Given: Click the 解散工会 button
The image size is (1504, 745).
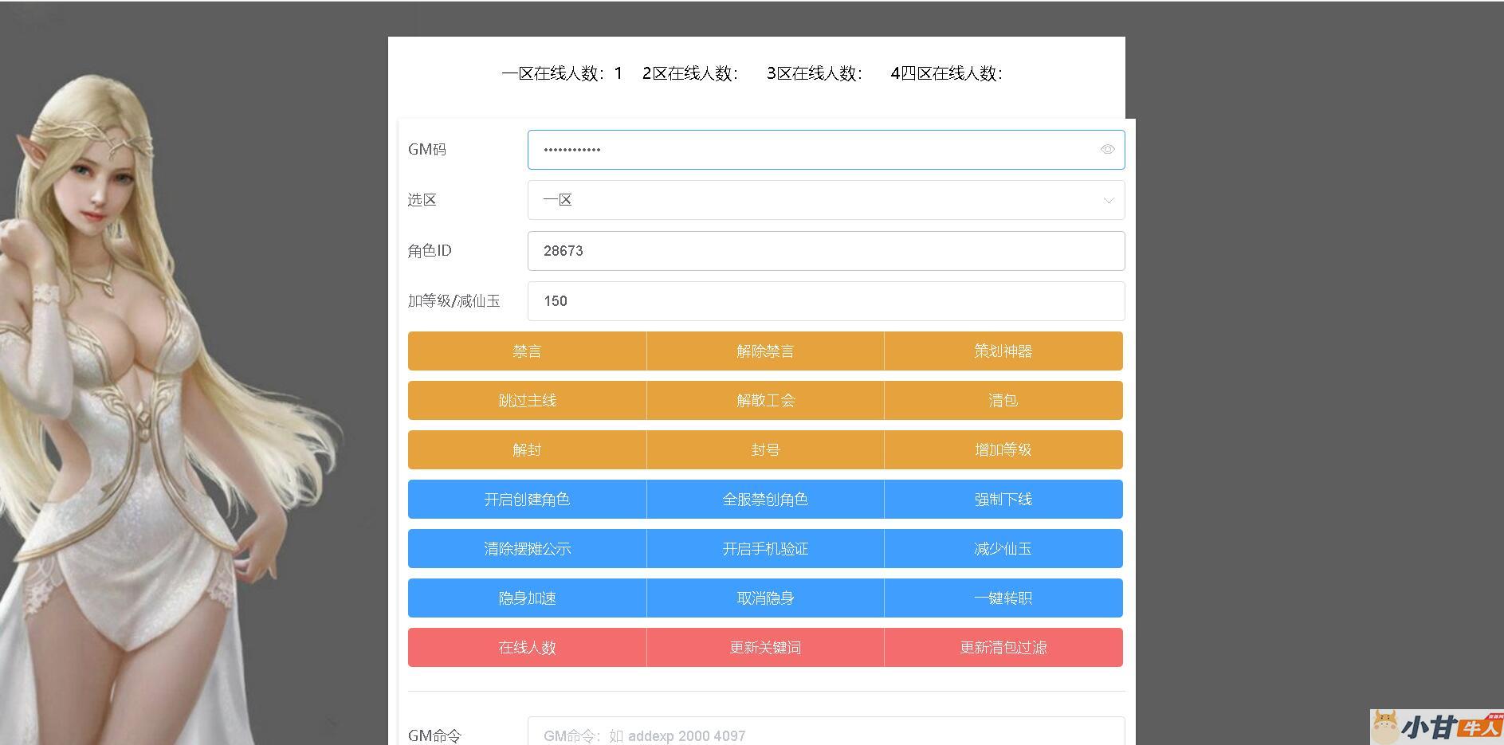Looking at the screenshot, I should tap(765, 401).
